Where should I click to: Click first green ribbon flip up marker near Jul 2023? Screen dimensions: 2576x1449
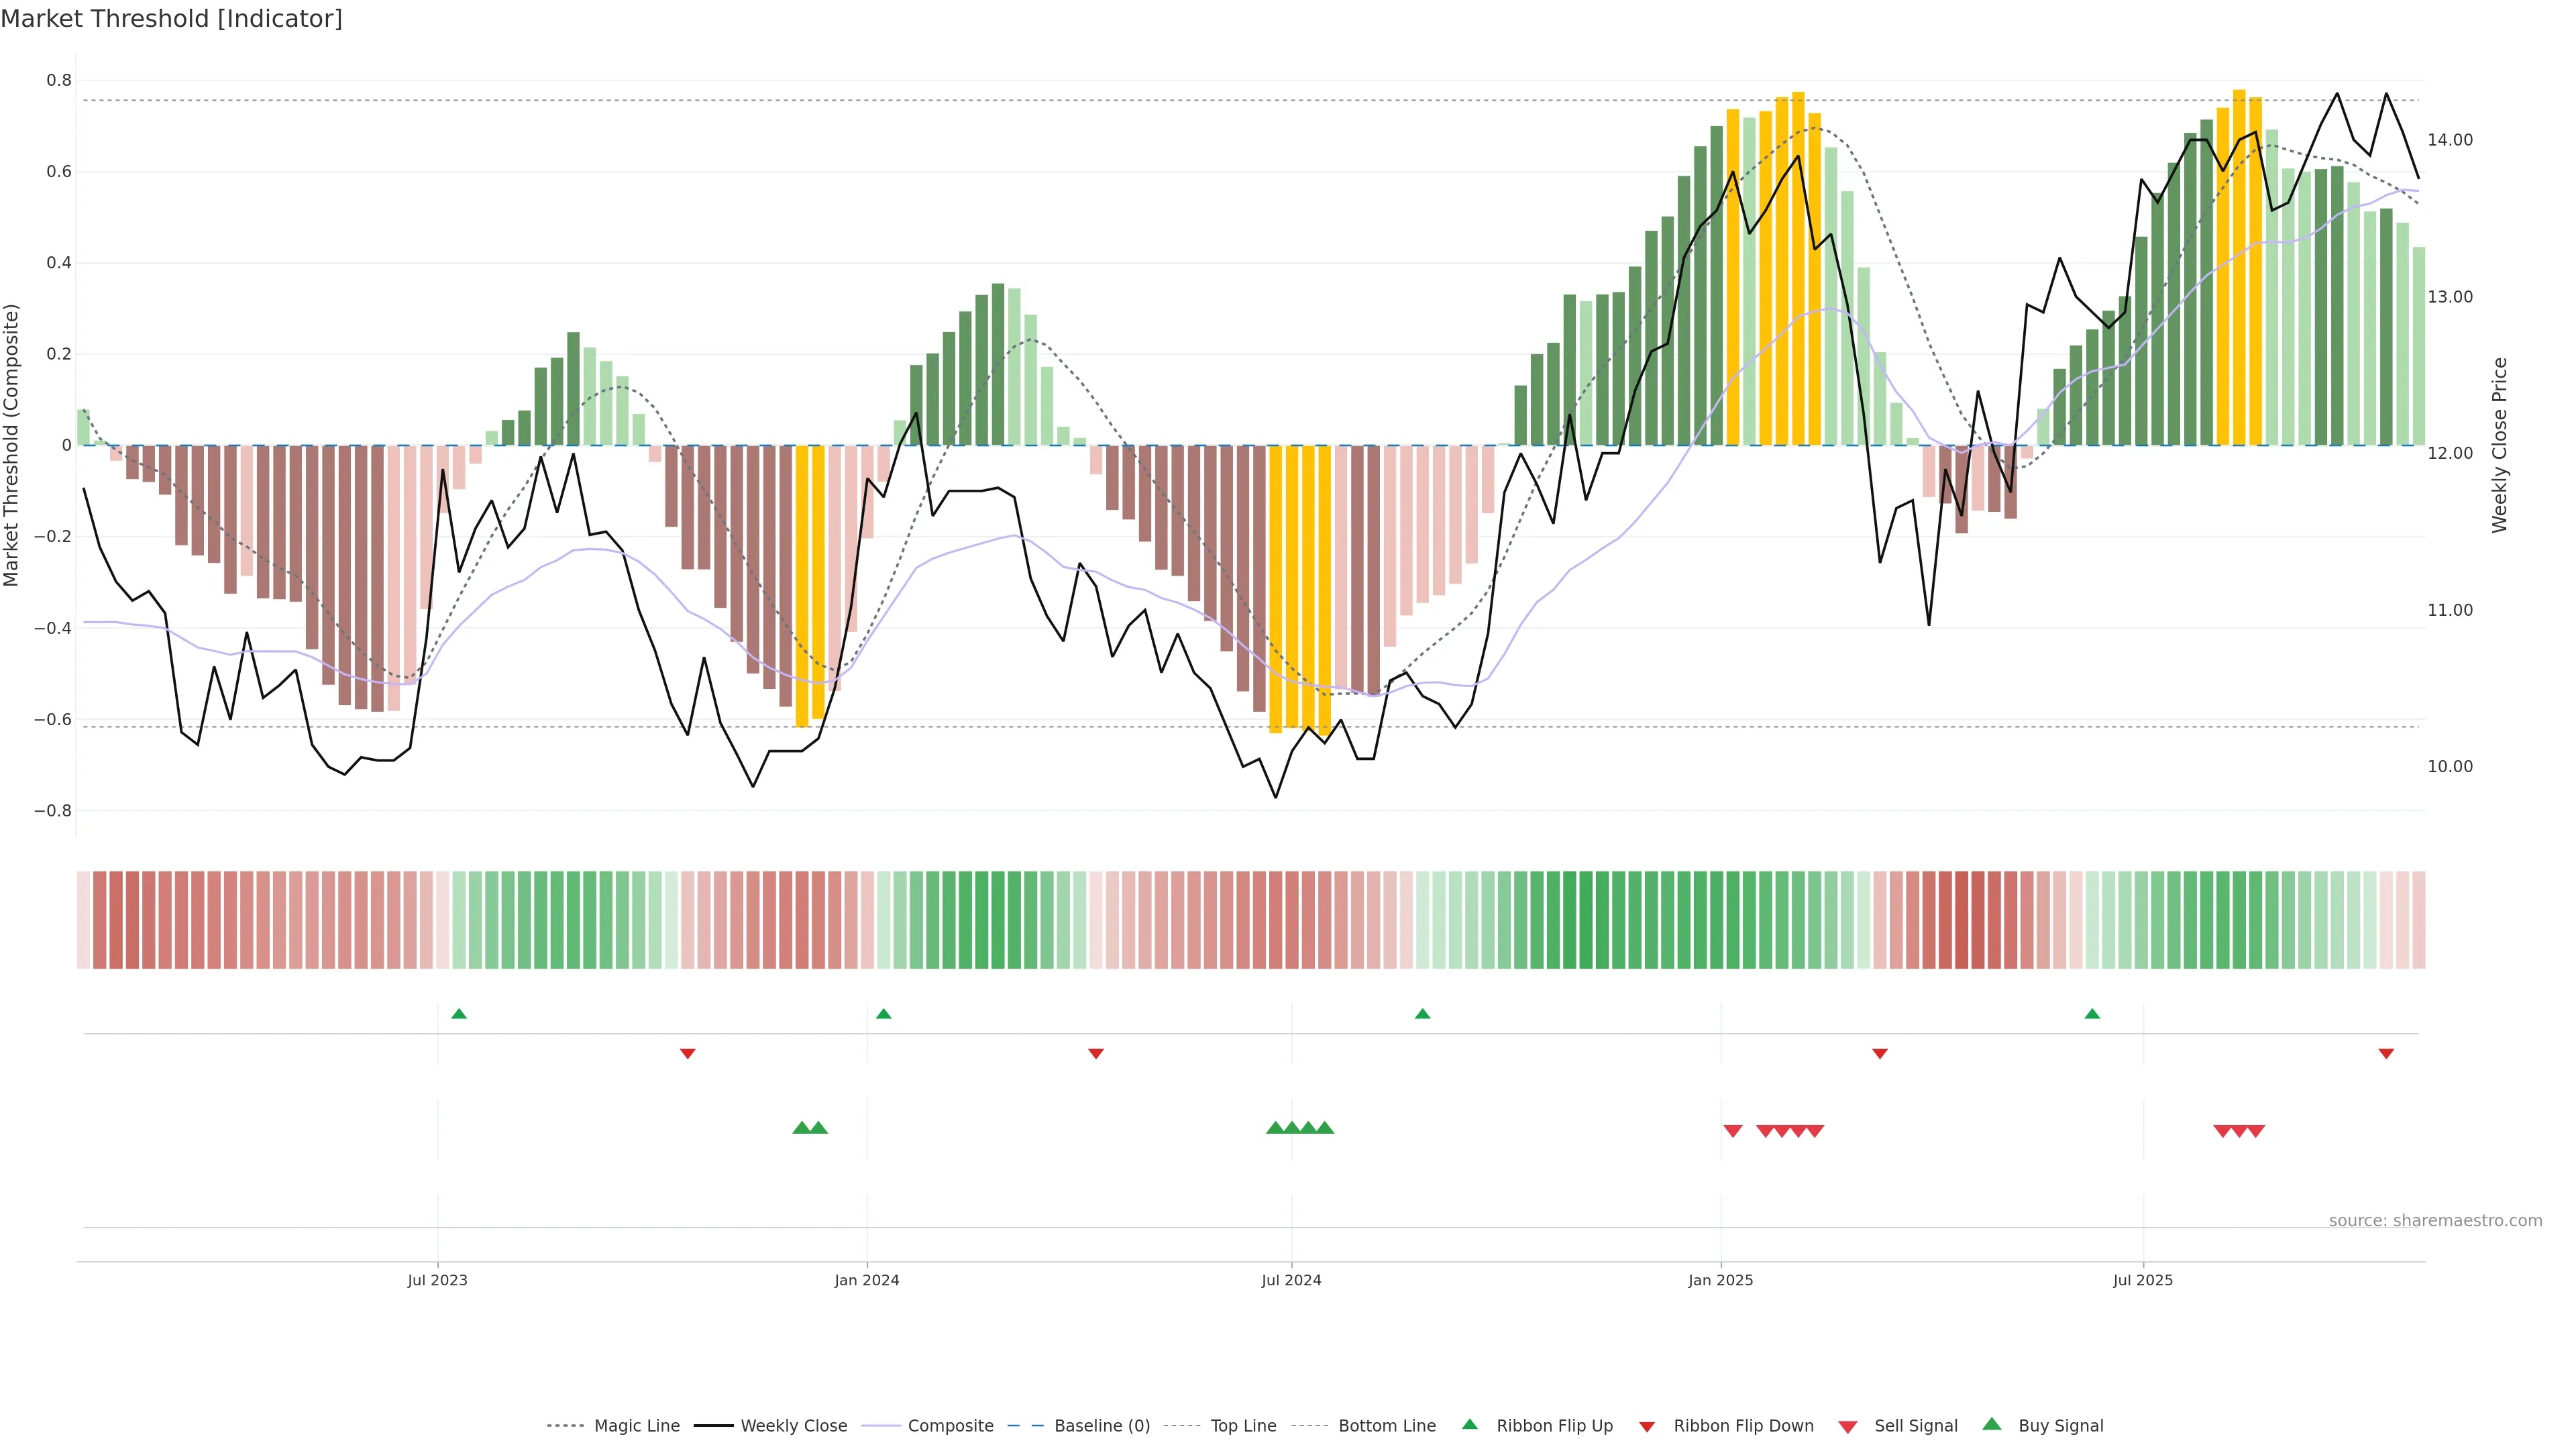[x=459, y=1014]
